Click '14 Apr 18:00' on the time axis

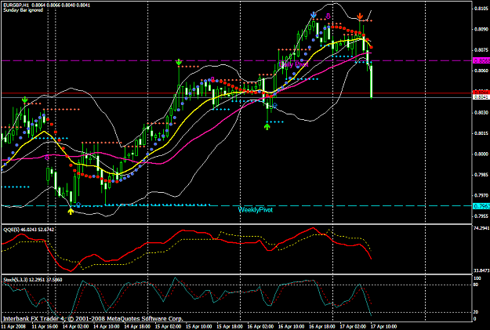point(136,326)
